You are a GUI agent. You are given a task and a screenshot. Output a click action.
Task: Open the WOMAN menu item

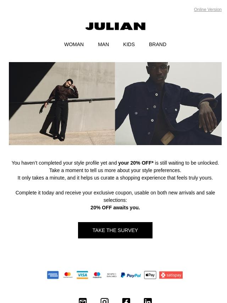[74, 44]
